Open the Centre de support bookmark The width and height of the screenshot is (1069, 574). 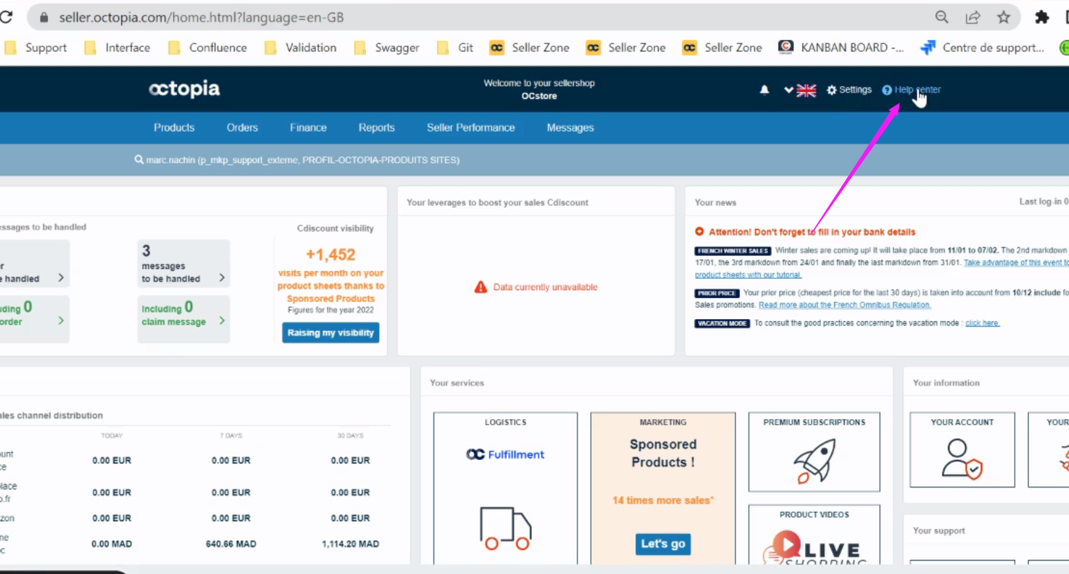982,47
